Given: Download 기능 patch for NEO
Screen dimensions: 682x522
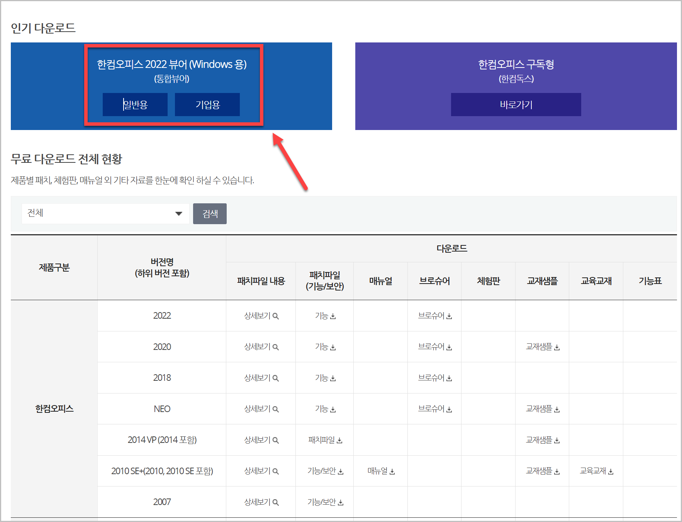Looking at the screenshot, I should tap(325, 409).
